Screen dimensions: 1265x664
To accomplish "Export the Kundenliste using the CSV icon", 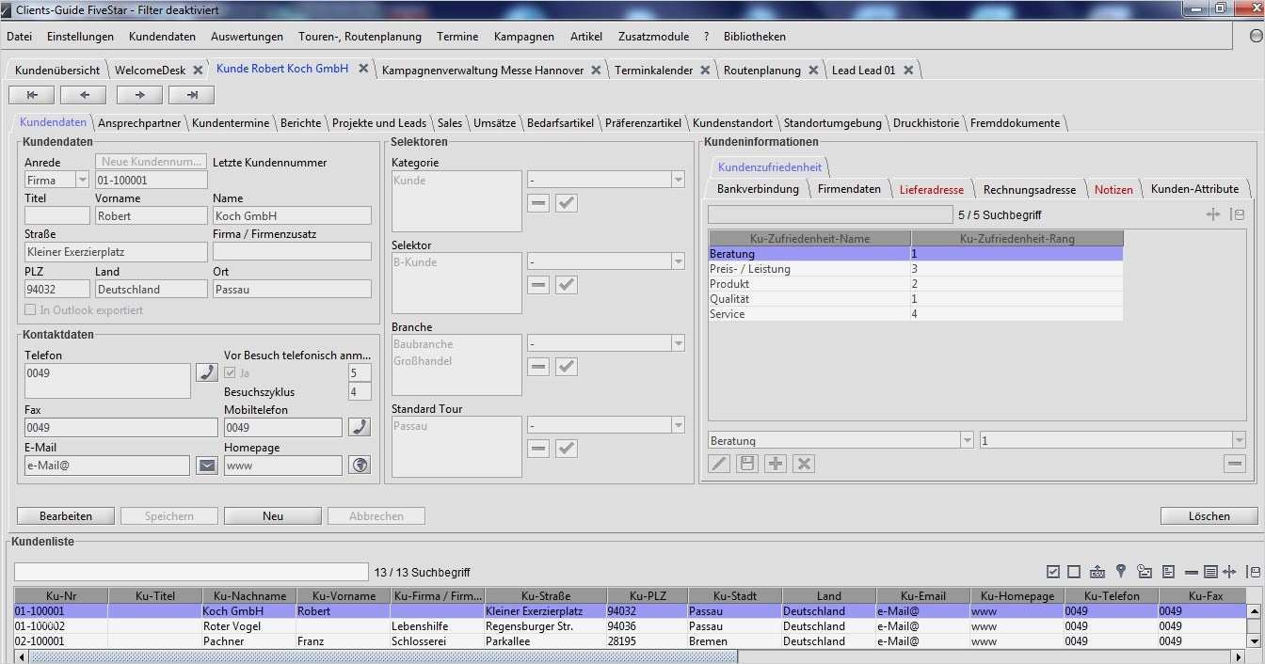I will point(1097,570).
